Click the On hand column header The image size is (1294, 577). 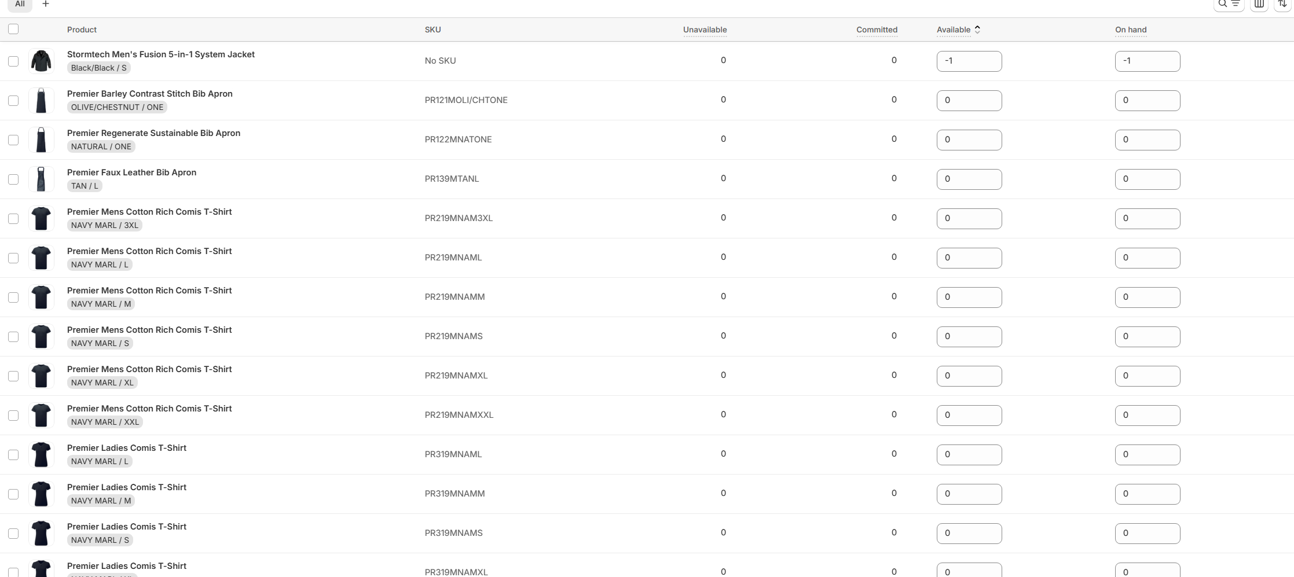(1130, 30)
